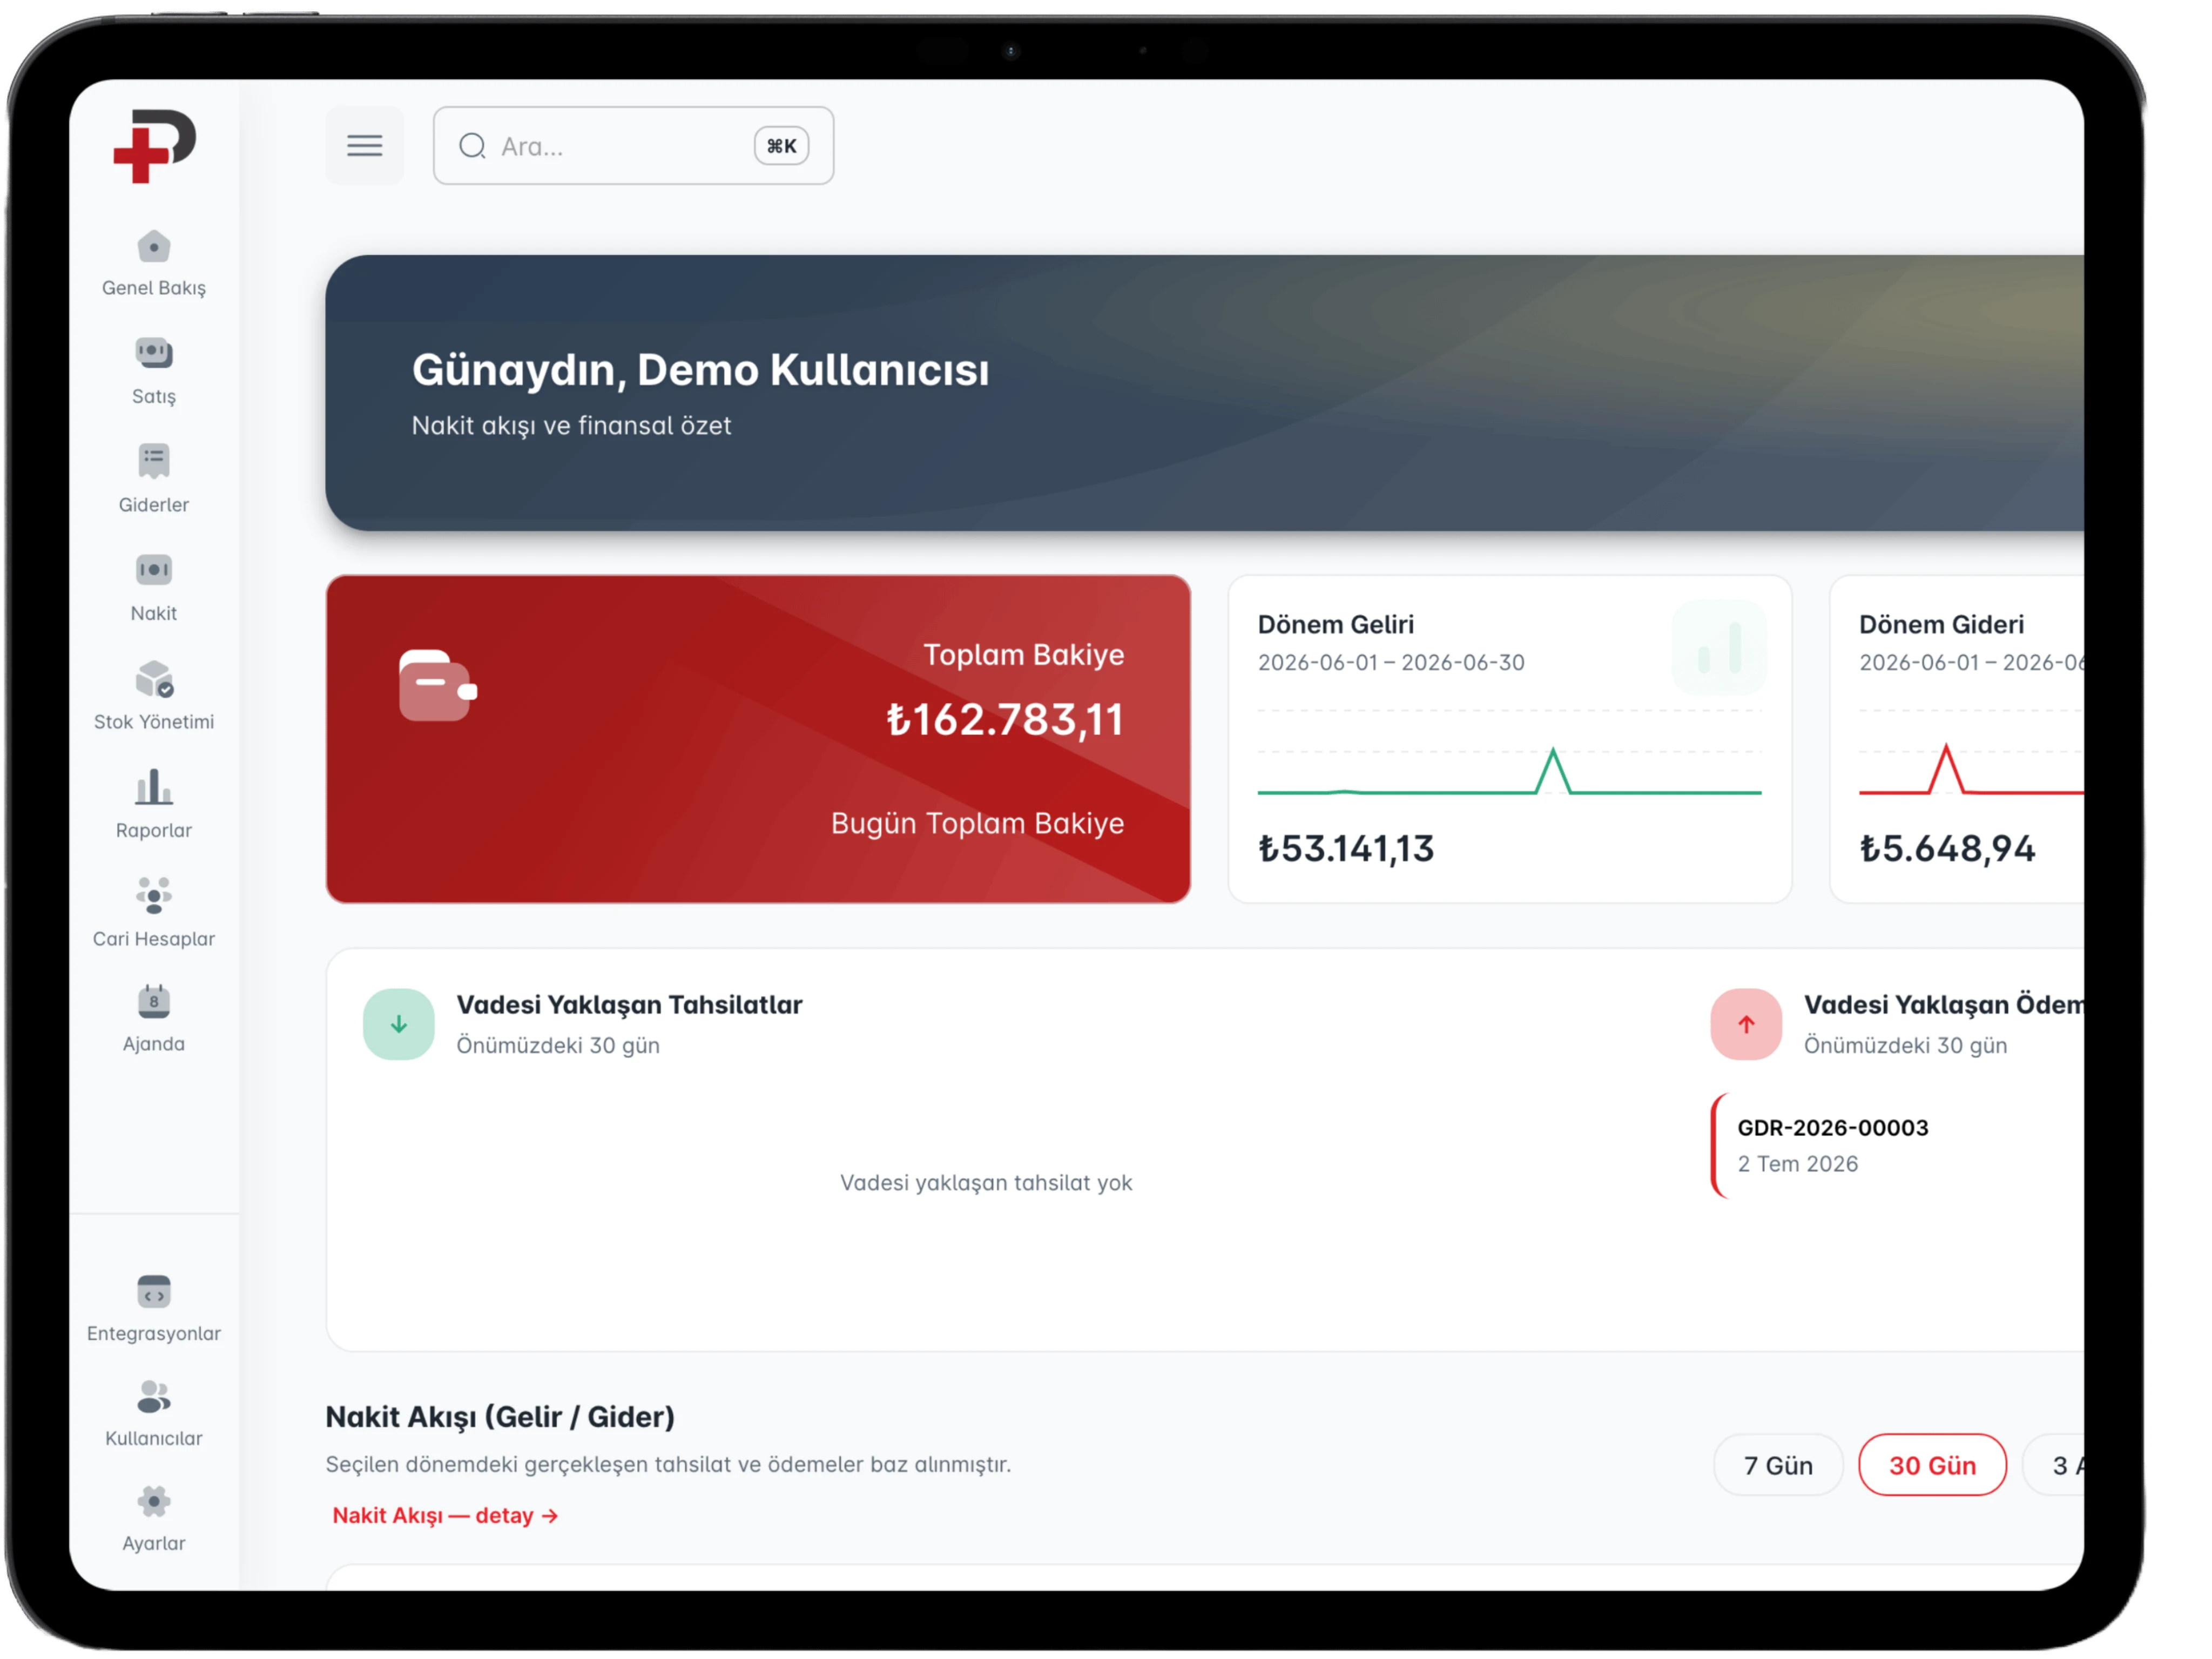The image size is (2212, 1659).
Task: Click Nakit akışı ve finansal özet subtitle
Action: [571, 425]
